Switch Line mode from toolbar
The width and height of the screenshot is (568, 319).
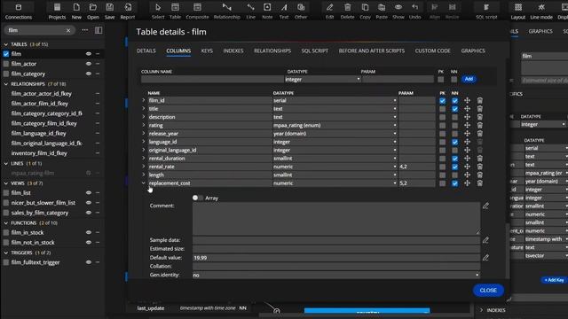[541, 11]
